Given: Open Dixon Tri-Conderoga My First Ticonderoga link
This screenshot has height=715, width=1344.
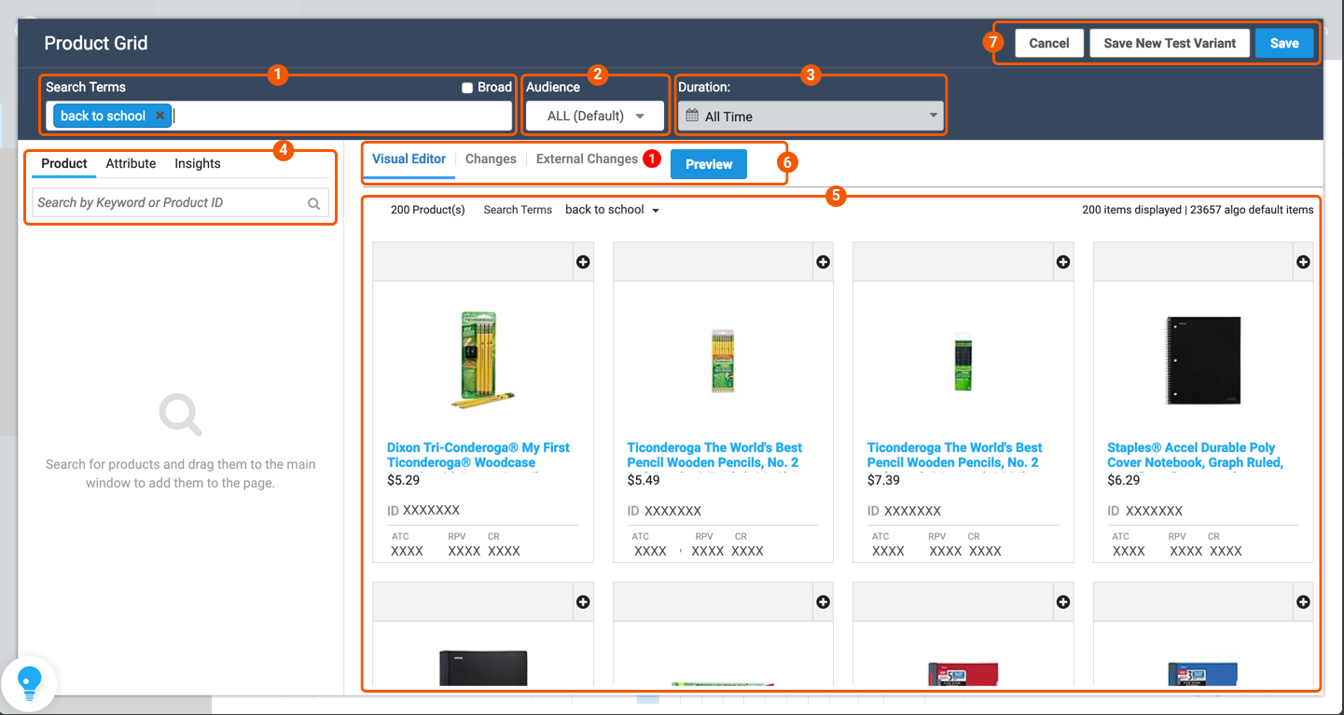Looking at the screenshot, I should pos(478,455).
